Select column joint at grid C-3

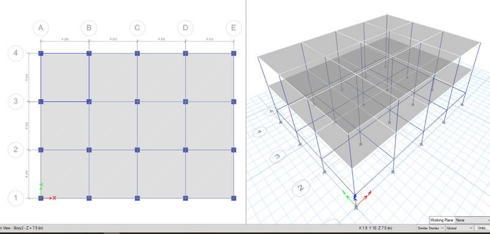tap(137, 102)
